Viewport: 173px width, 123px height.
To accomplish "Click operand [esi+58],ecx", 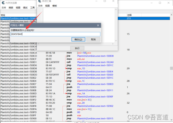I will [x=84, y=53].
